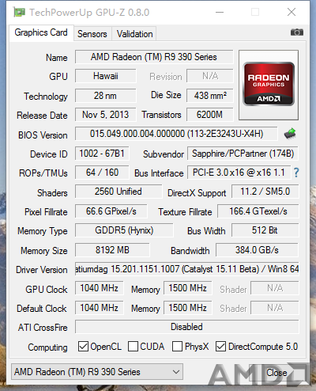Save BIOS using the chip arrow icon

point(290,134)
